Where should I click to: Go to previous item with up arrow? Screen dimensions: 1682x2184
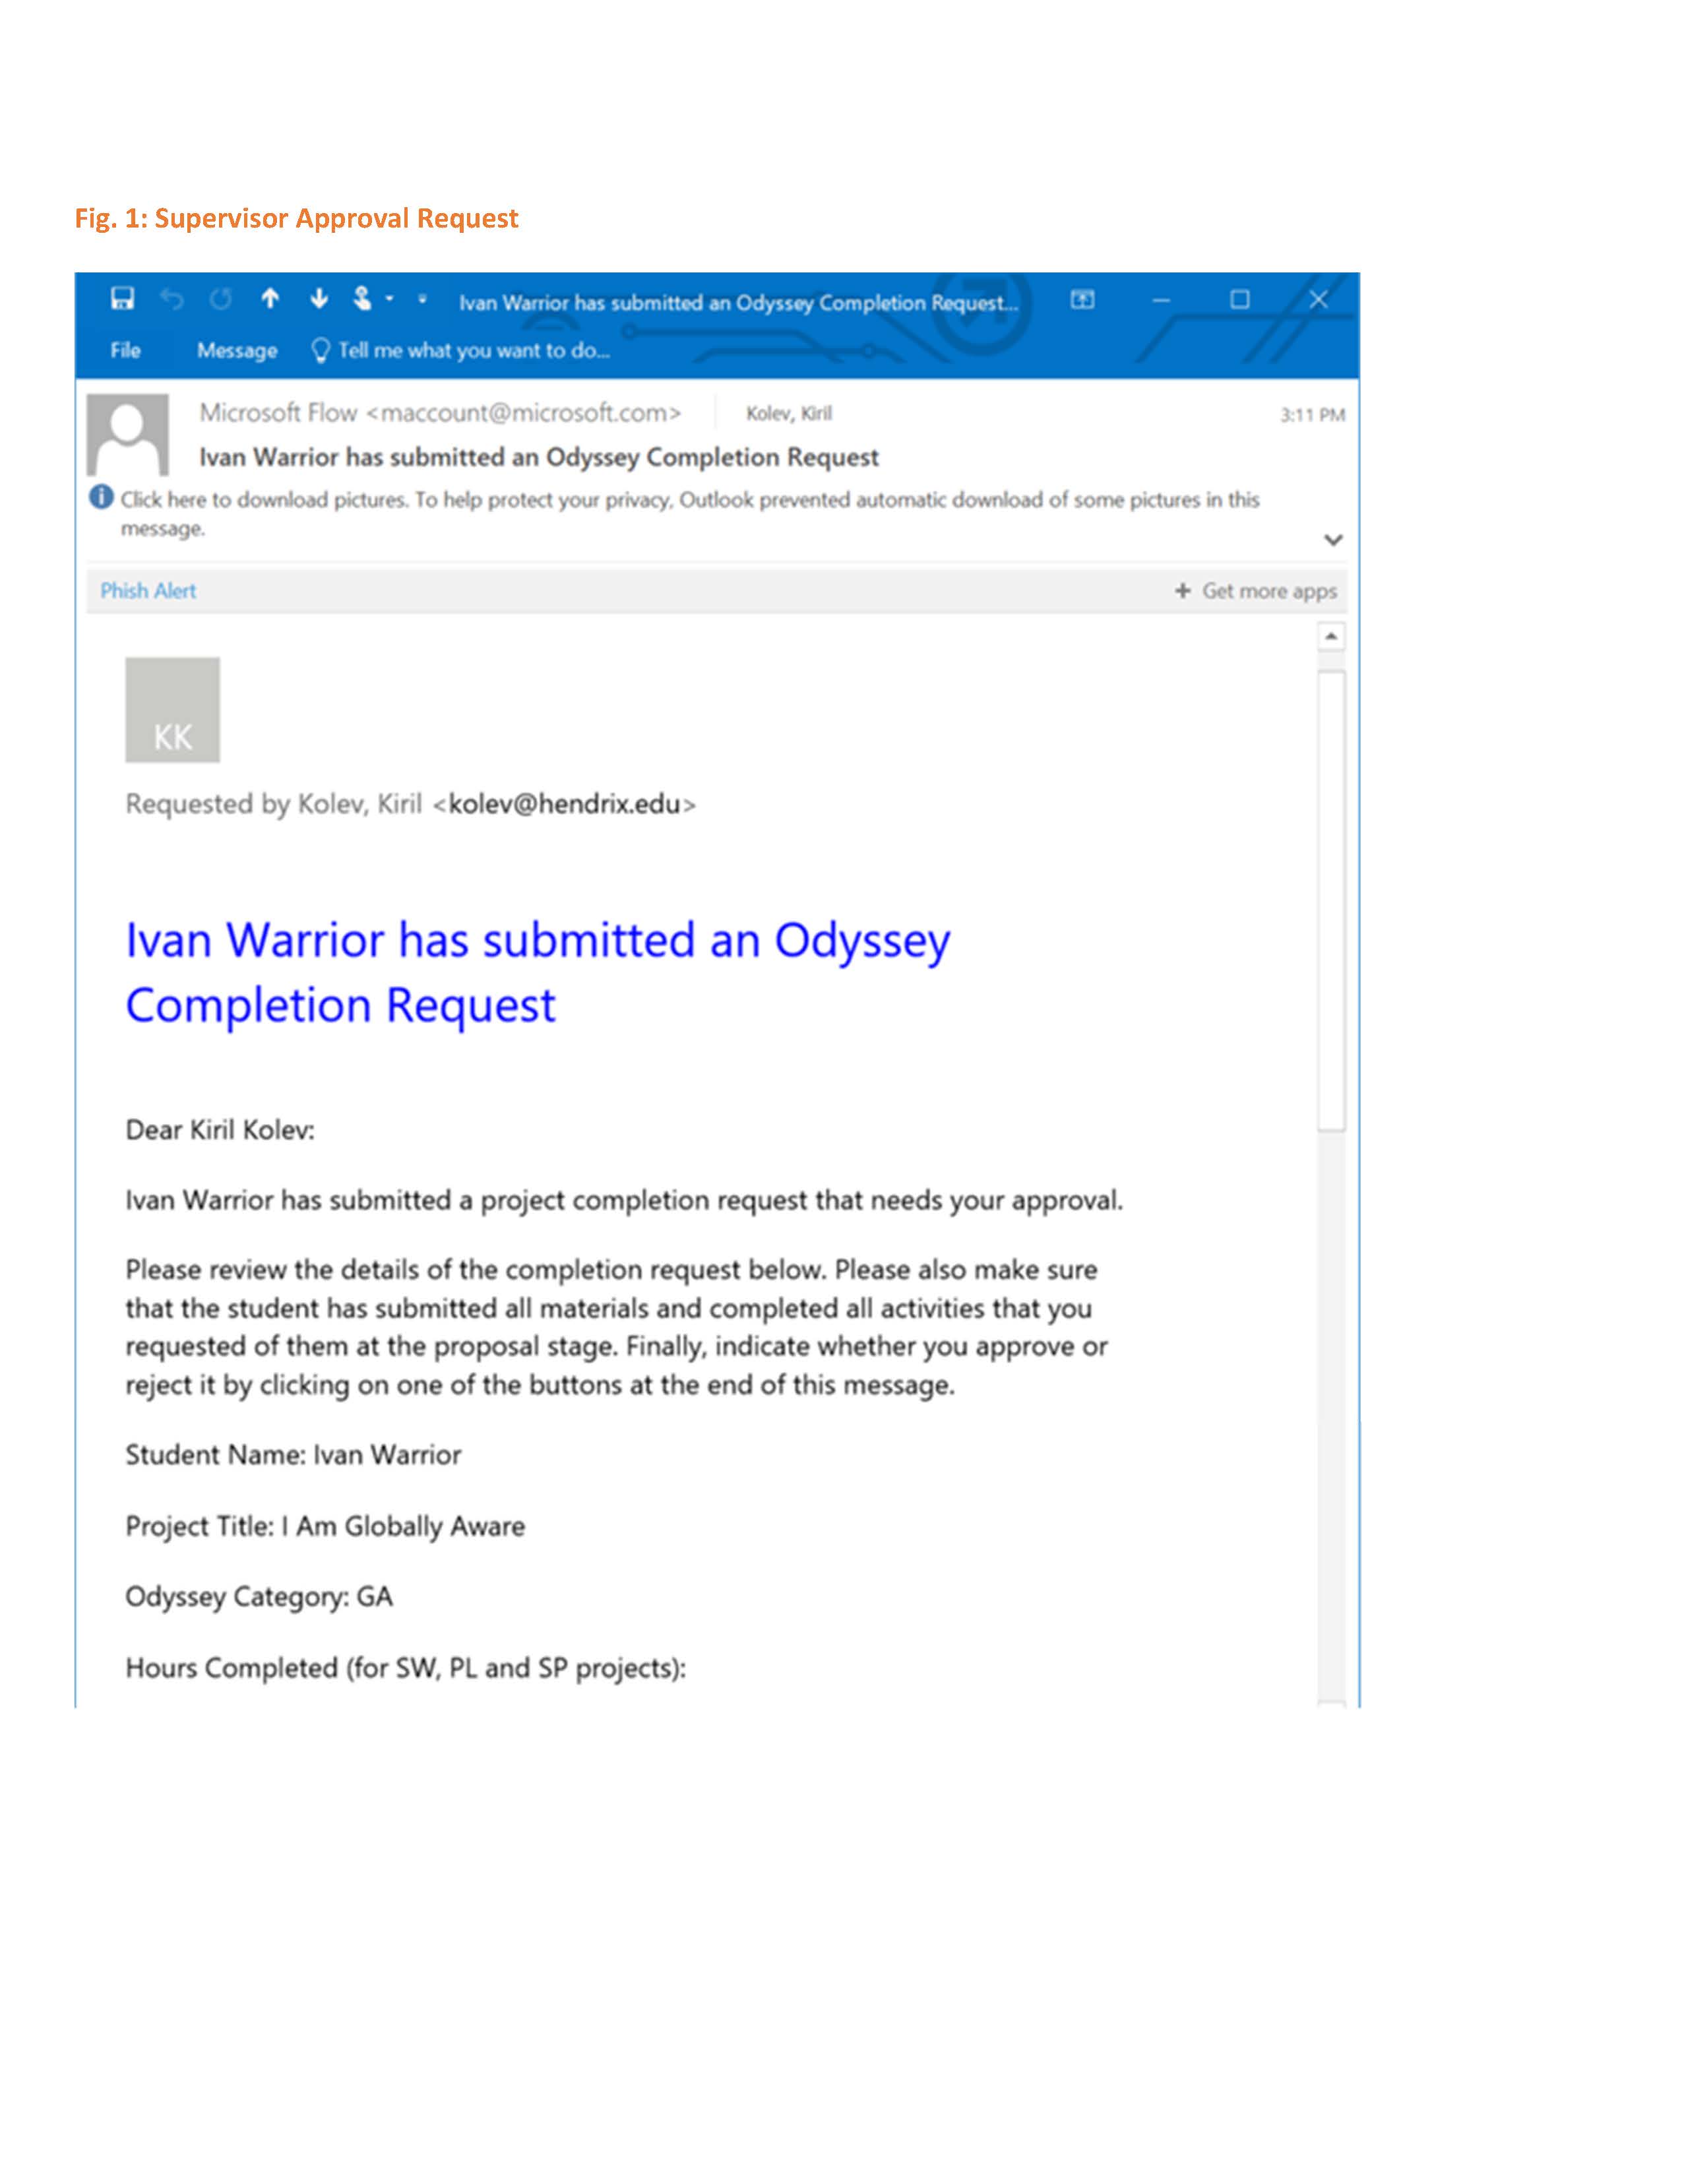pyautogui.click(x=270, y=298)
